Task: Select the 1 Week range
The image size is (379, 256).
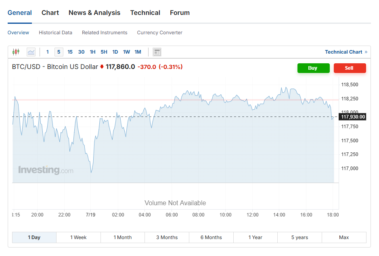Action: [79, 237]
